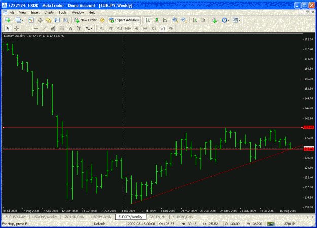
Task: Open the Help menu
Action: pyautogui.click(x=92, y=12)
